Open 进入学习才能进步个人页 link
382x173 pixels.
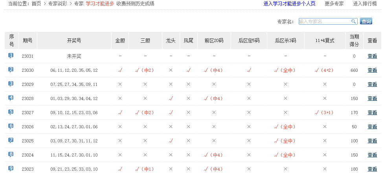coord(289,4)
